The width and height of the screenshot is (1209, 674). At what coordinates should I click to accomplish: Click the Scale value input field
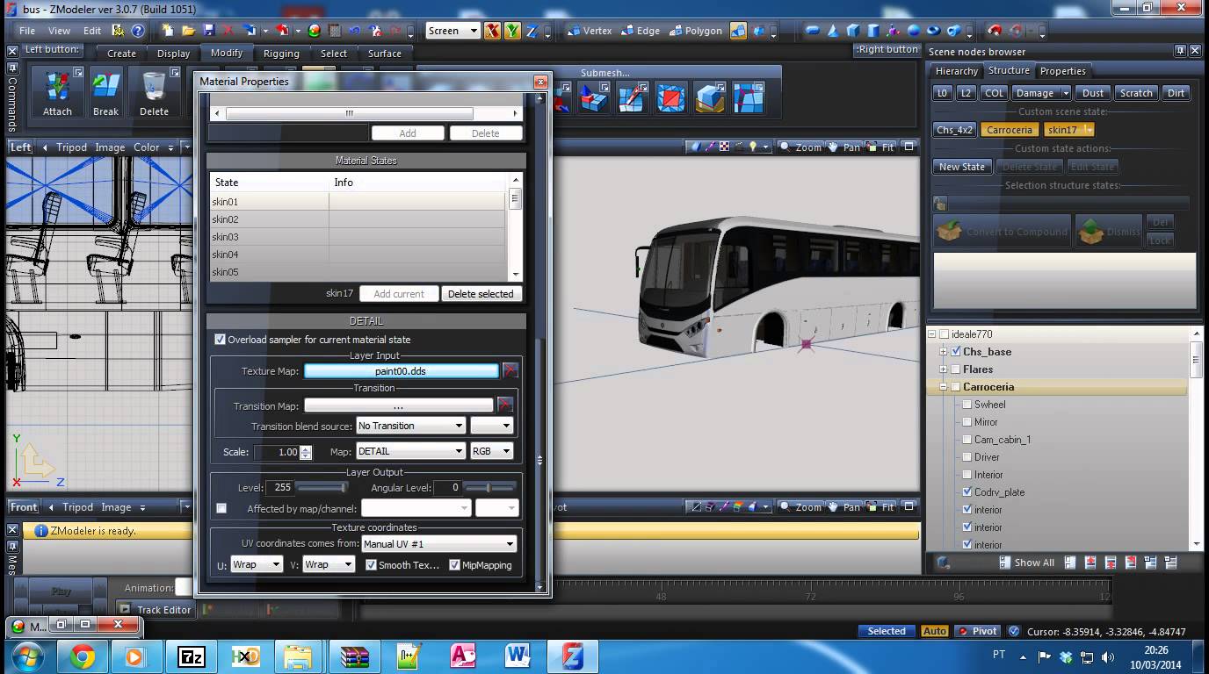(277, 452)
